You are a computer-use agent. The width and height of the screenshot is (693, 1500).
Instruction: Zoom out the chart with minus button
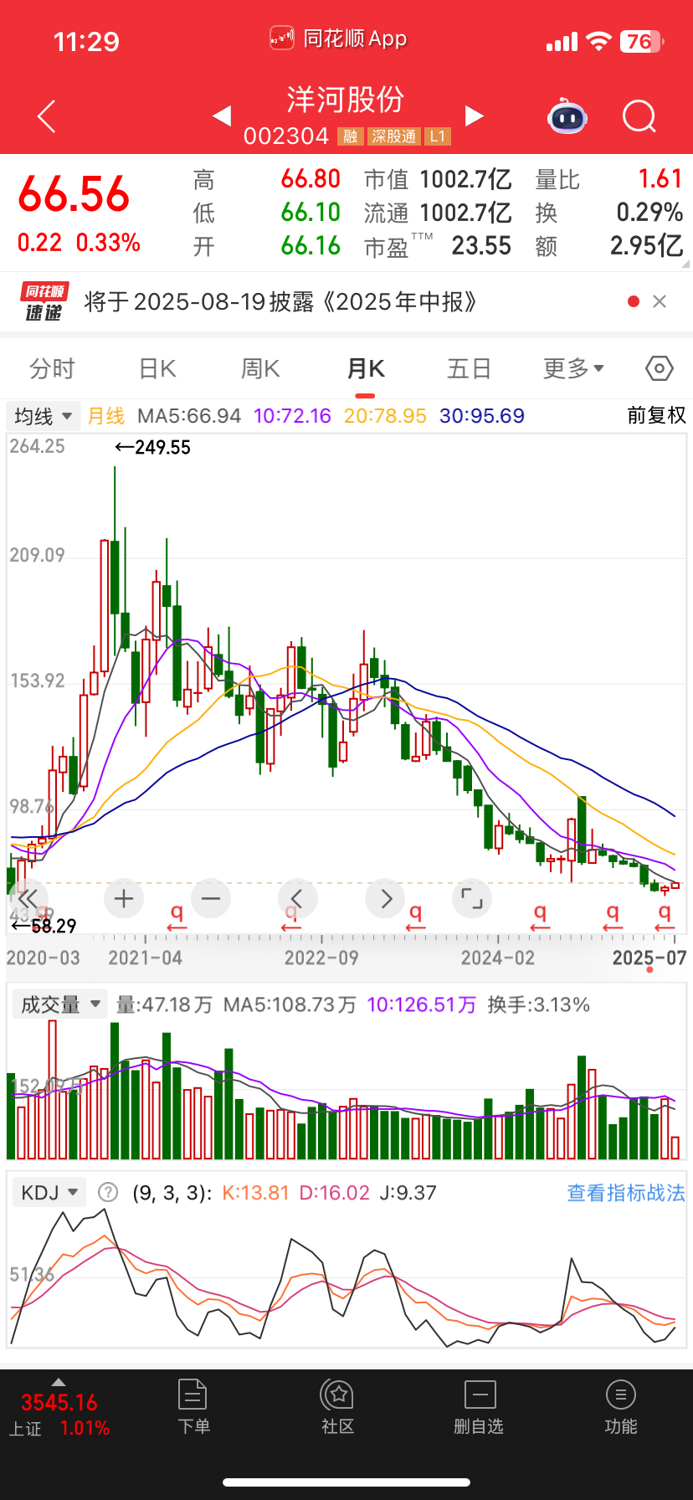211,899
